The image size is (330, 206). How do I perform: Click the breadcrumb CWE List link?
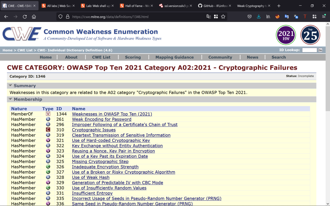pos(25,50)
